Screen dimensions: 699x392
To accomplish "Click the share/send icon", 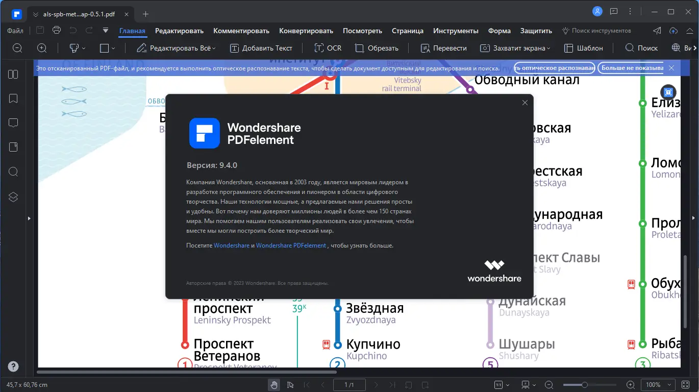I will 657,31.
